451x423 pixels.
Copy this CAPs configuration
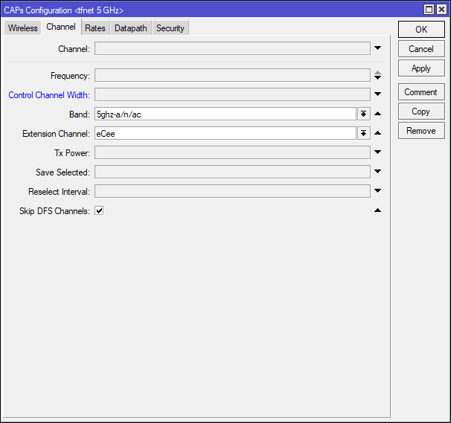[x=421, y=112]
